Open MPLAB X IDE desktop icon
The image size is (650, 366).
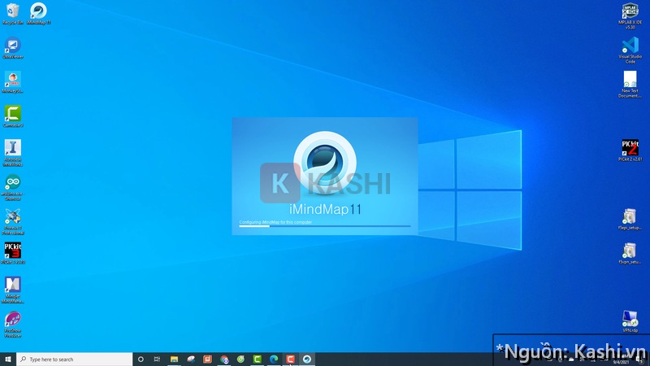pyautogui.click(x=630, y=11)
